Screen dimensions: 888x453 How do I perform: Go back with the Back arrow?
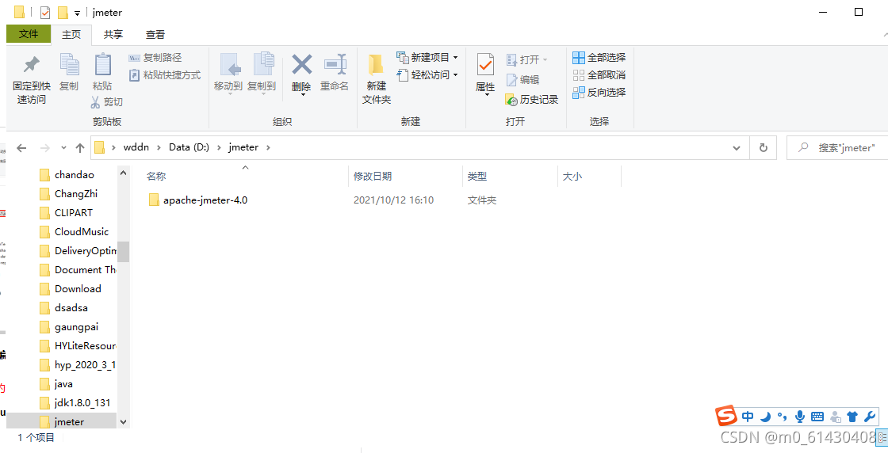click(x=21, y=148)
